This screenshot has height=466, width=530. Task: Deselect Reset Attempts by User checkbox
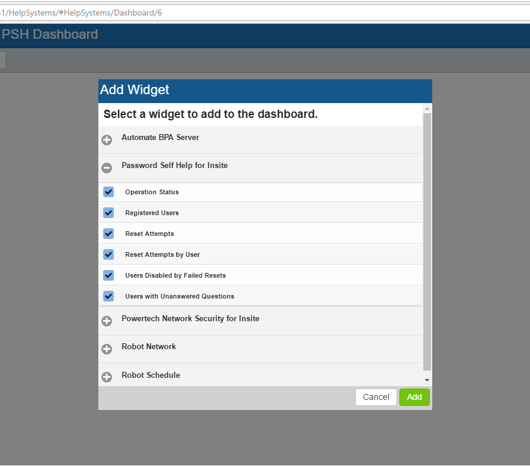109,254
